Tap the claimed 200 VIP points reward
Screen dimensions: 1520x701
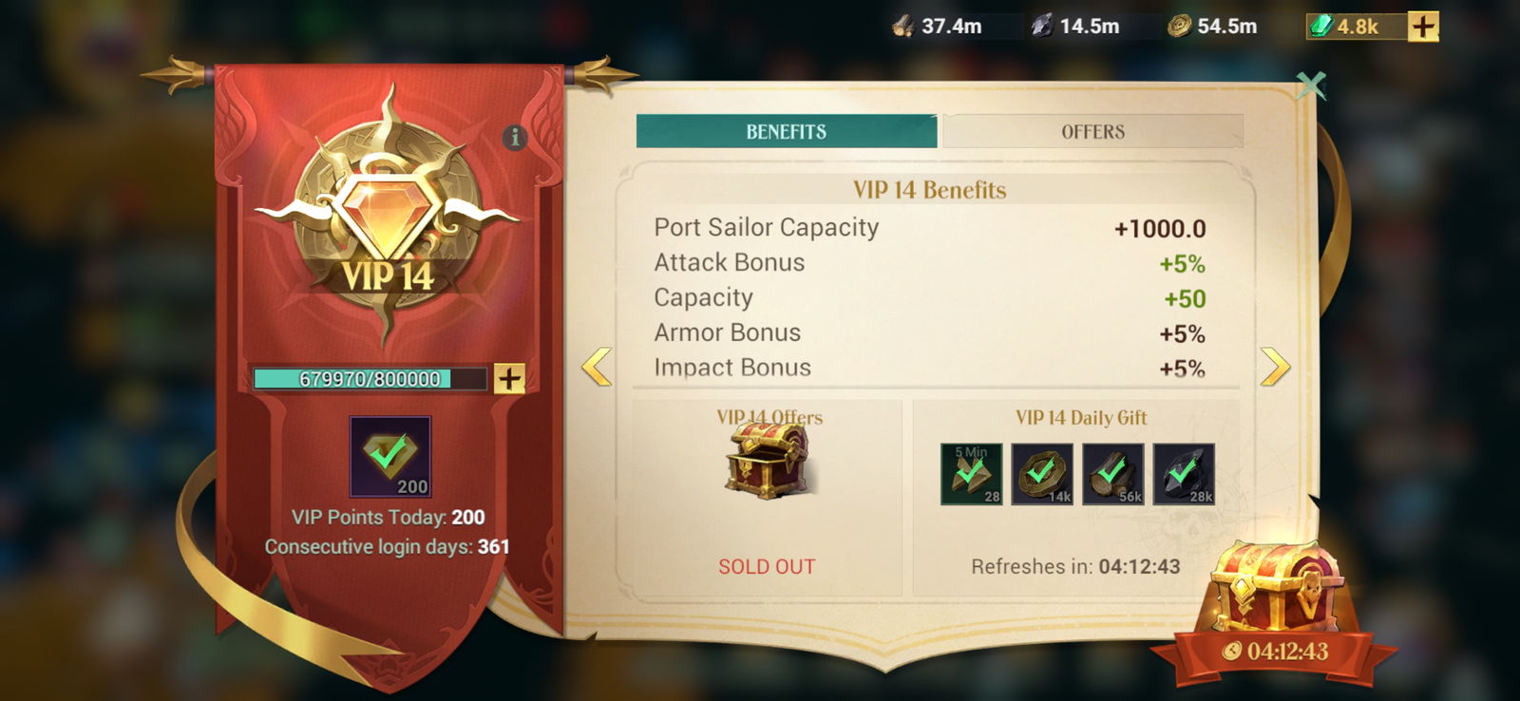pos(390,457)
